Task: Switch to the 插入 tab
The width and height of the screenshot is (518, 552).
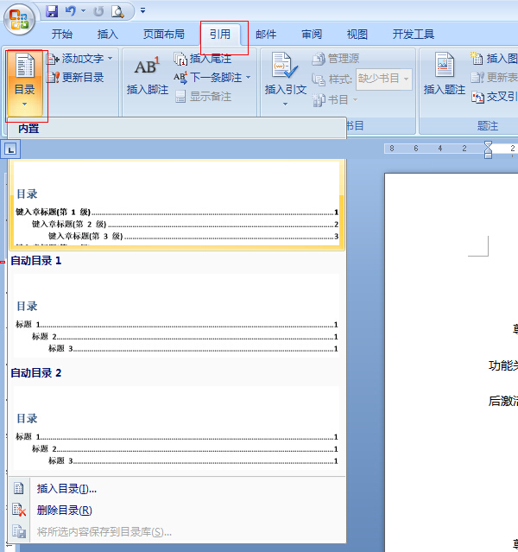Action: pyautogui.click(x=108, y=35)
